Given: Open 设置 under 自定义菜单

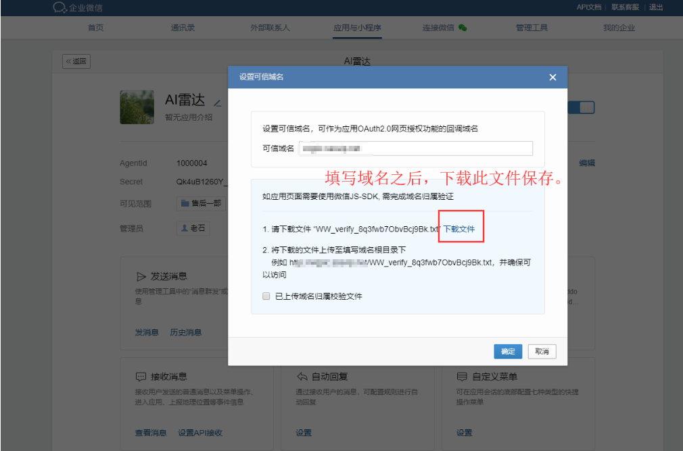Looking at the screenshot, I should 465,433.
